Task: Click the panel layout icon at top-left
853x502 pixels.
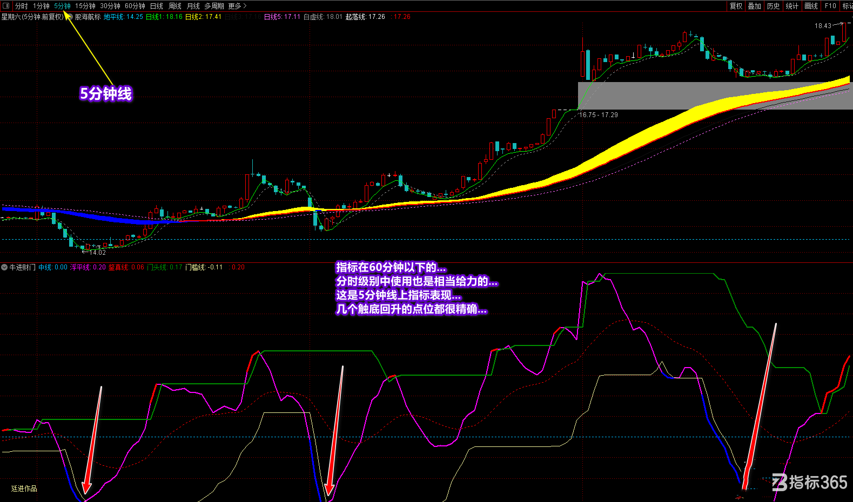Action: click(5, 6)
